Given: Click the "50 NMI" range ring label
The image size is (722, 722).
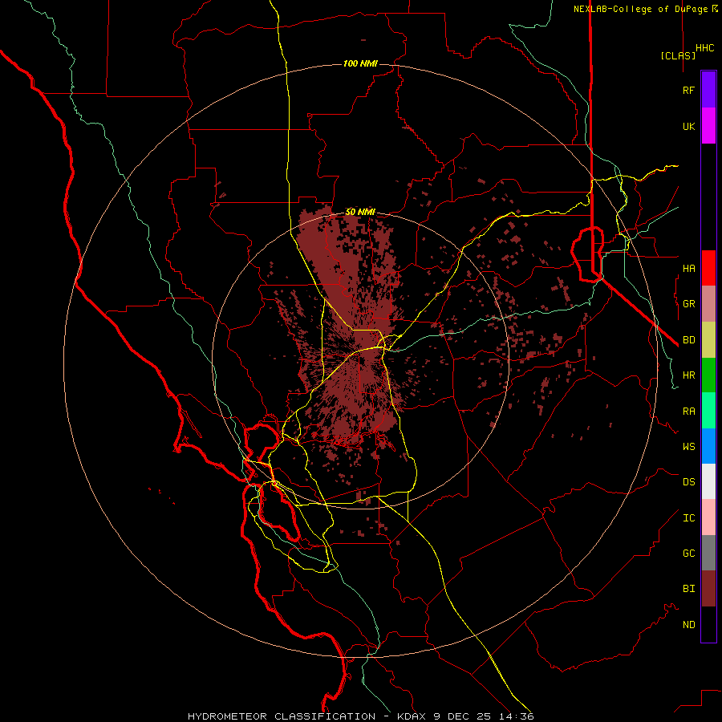Looking at the screenshot, I should pos(360,212).
